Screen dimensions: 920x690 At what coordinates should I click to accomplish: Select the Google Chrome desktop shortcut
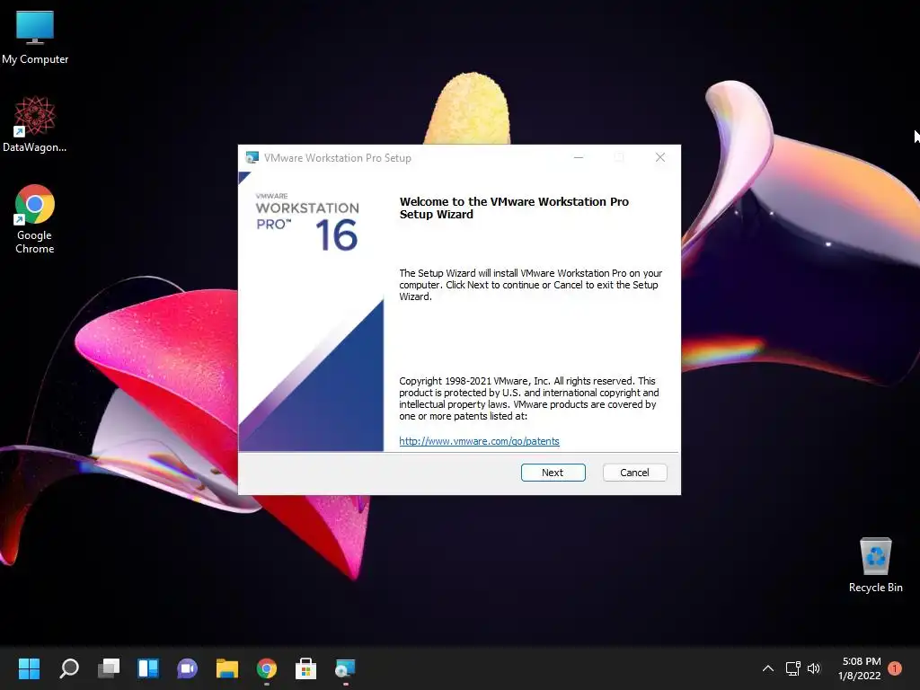[x=35, y=219]
